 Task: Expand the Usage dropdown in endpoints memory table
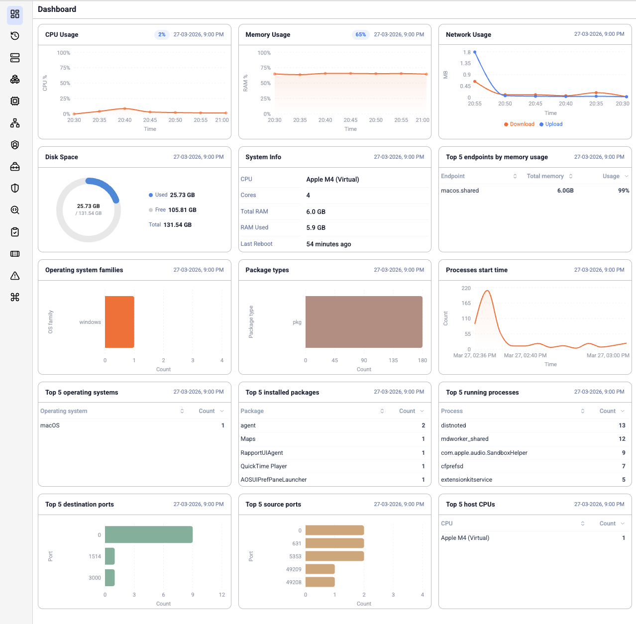point(616,176)
